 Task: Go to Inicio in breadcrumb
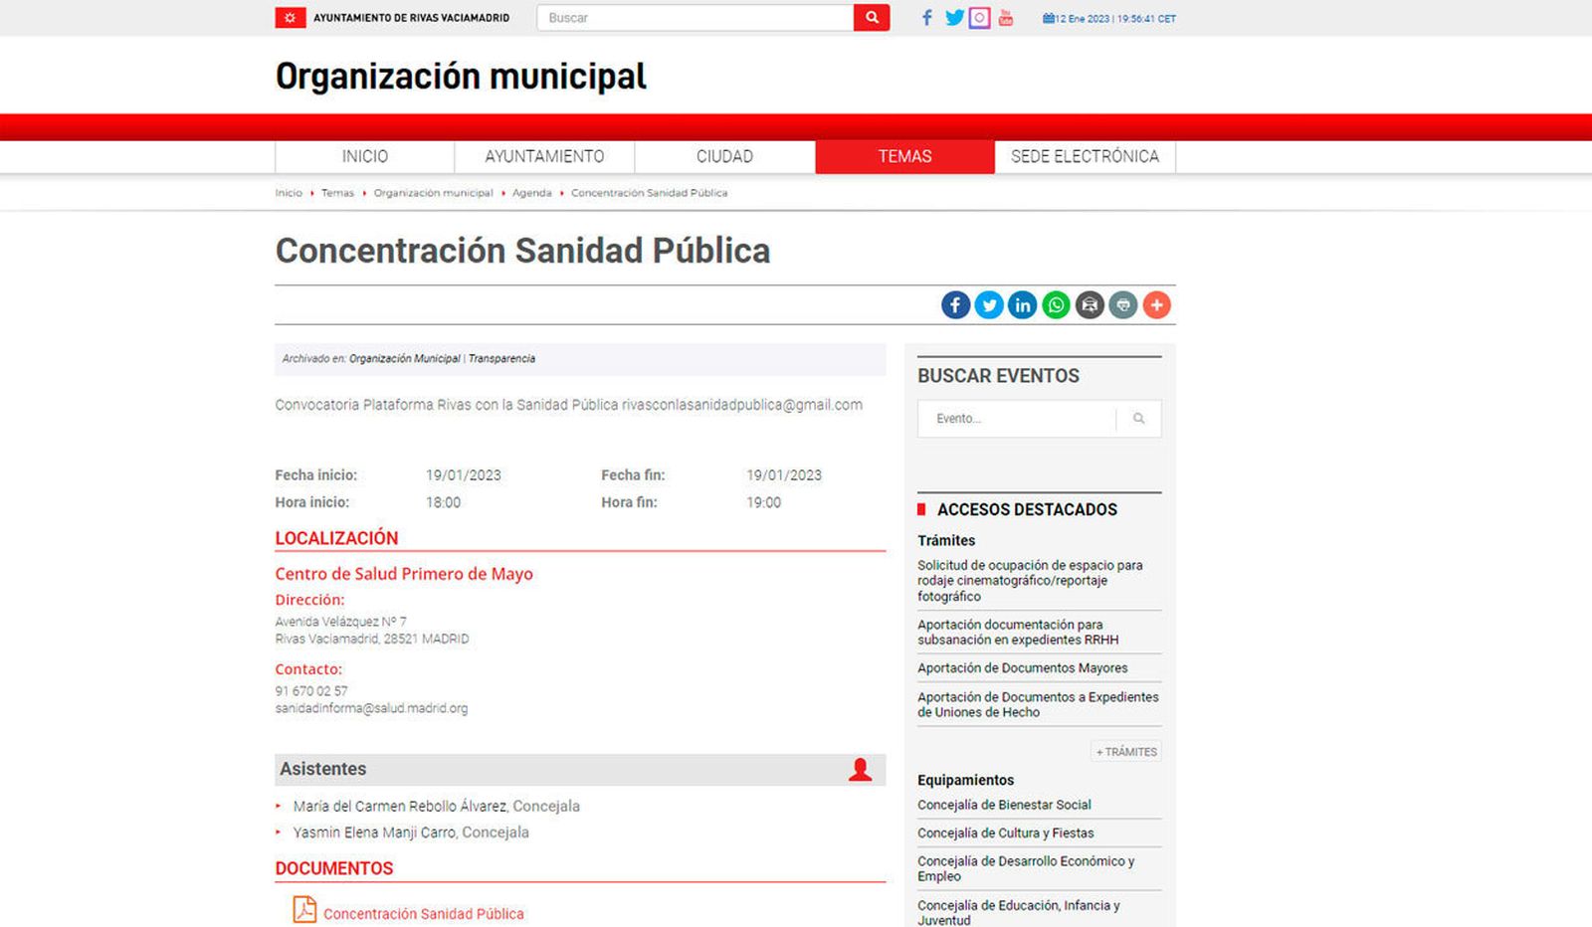[x=289, y=193]
